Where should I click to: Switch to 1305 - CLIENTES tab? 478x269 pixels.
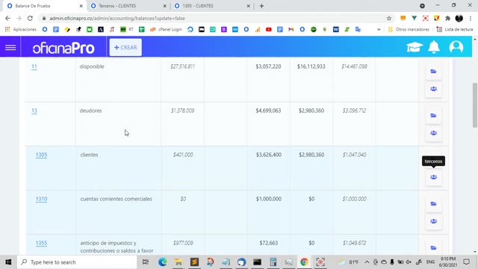point(212,6)
